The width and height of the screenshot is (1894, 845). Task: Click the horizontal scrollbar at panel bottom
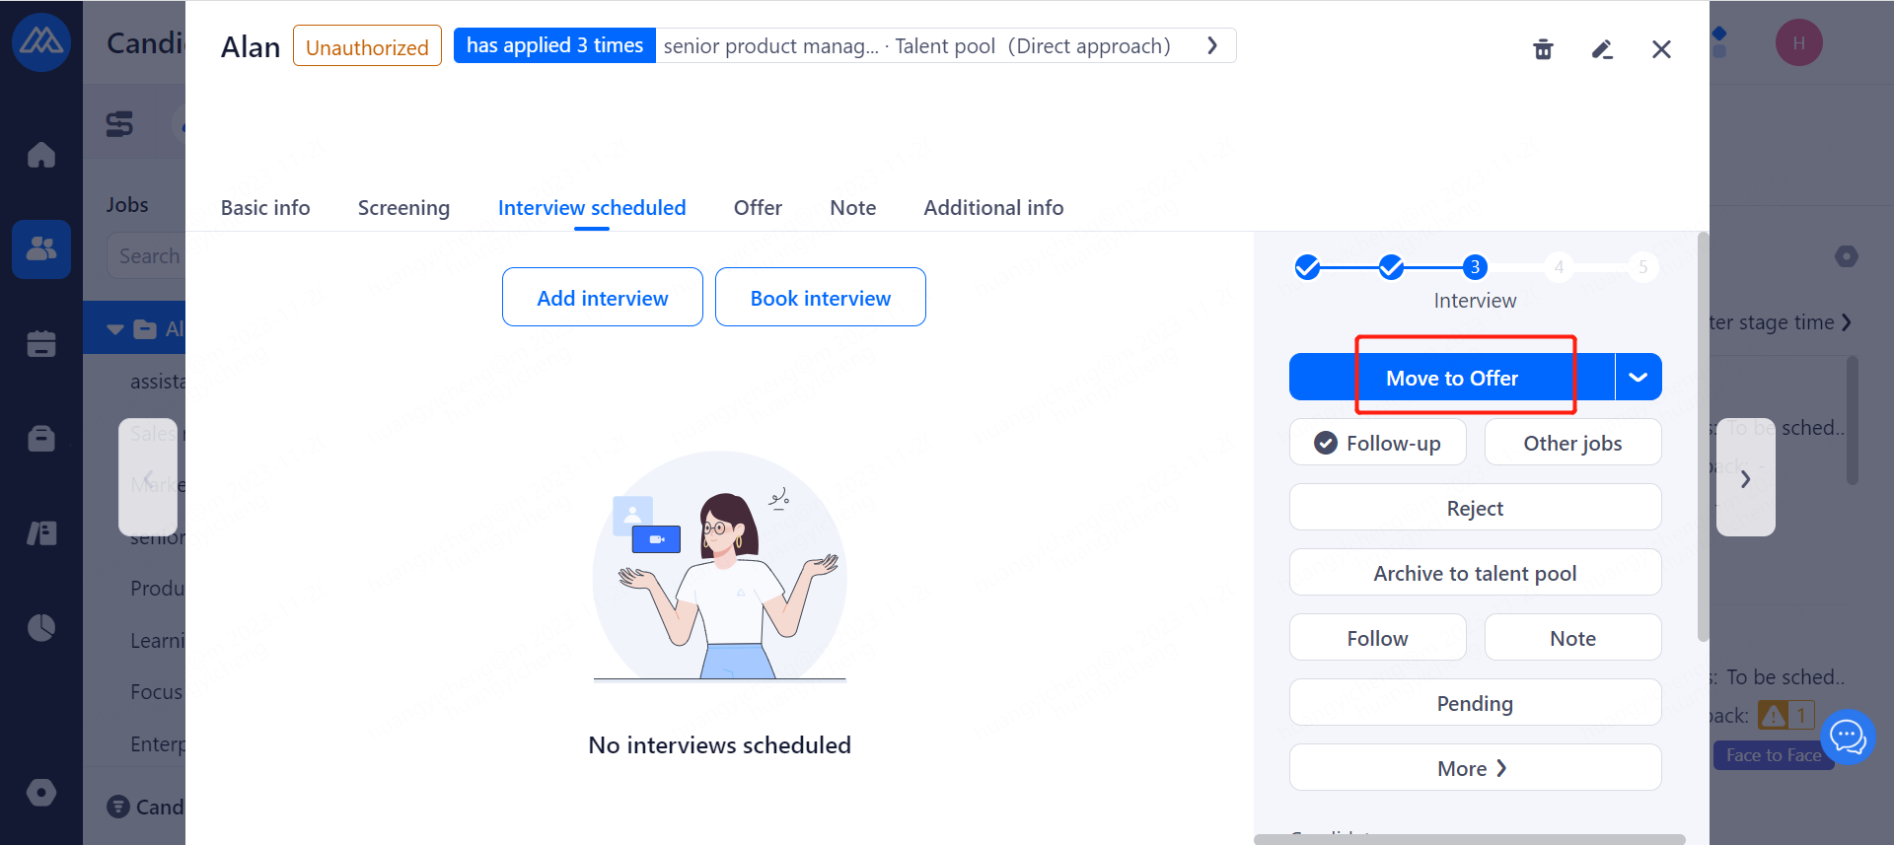coord(1470,840)
